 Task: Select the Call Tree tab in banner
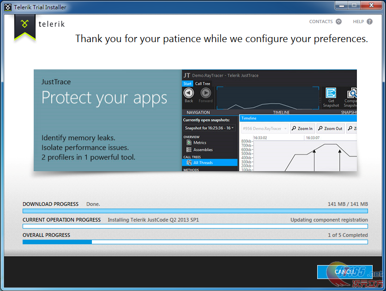[x=203, y=84]
